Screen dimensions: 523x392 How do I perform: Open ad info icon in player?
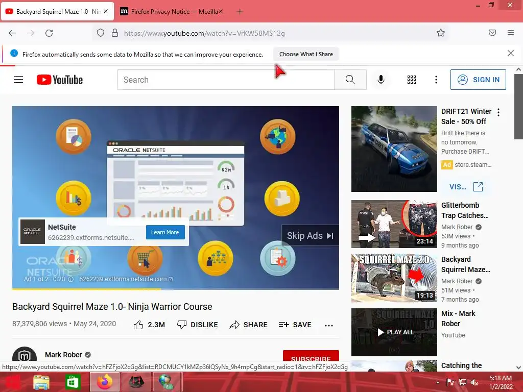tap(70, 279)
